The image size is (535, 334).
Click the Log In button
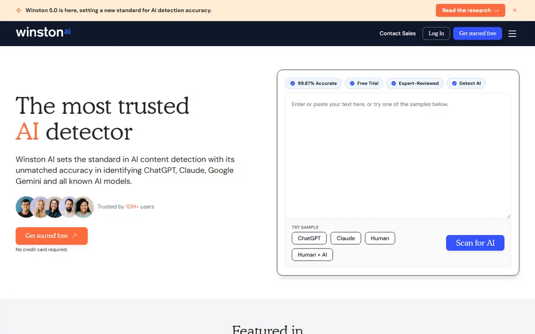pyautogui.click(x=436, y=33)
